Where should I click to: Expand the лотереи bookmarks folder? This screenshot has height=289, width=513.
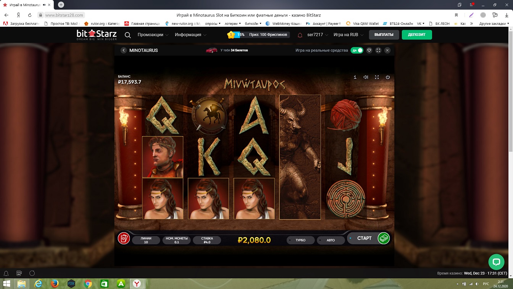(233, 23)
